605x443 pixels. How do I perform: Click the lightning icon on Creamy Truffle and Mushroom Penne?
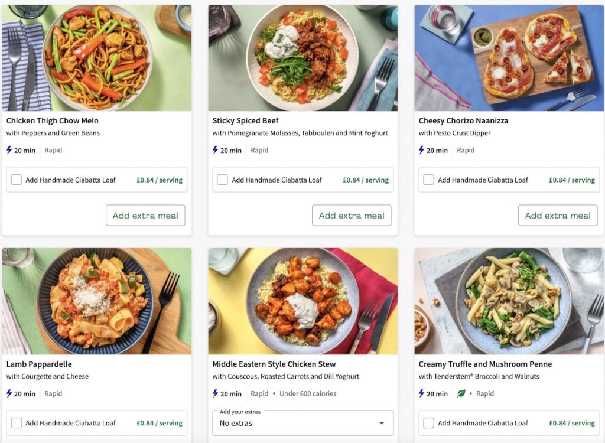click(x=422, y=393)
